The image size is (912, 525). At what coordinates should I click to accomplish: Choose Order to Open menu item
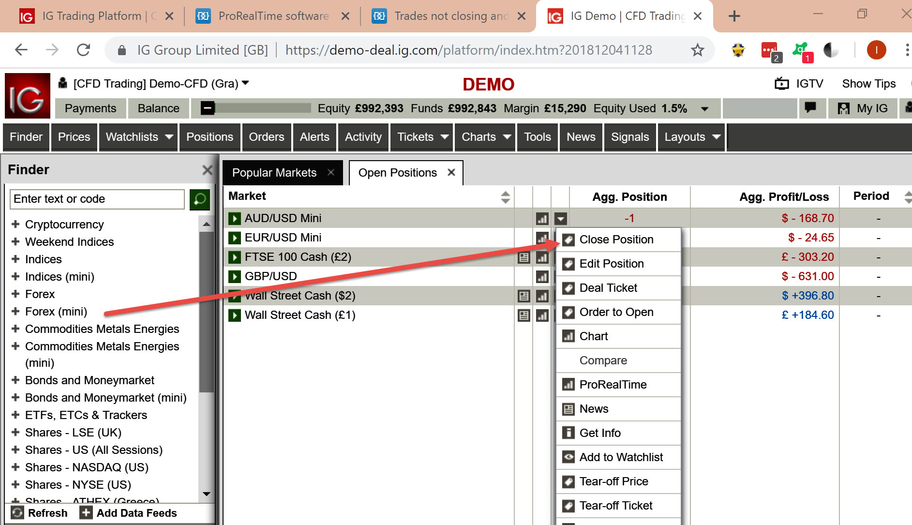pyautogui.click(x=619, y=312)
